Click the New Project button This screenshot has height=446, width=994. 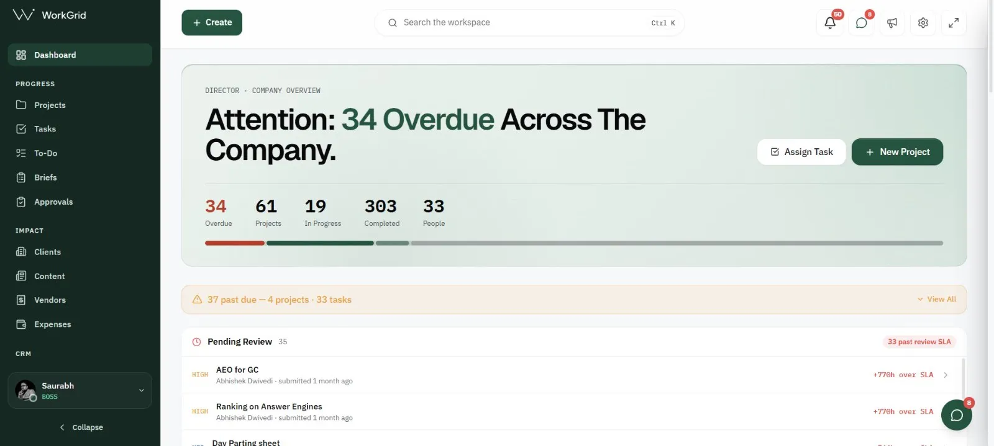[897, 152]
